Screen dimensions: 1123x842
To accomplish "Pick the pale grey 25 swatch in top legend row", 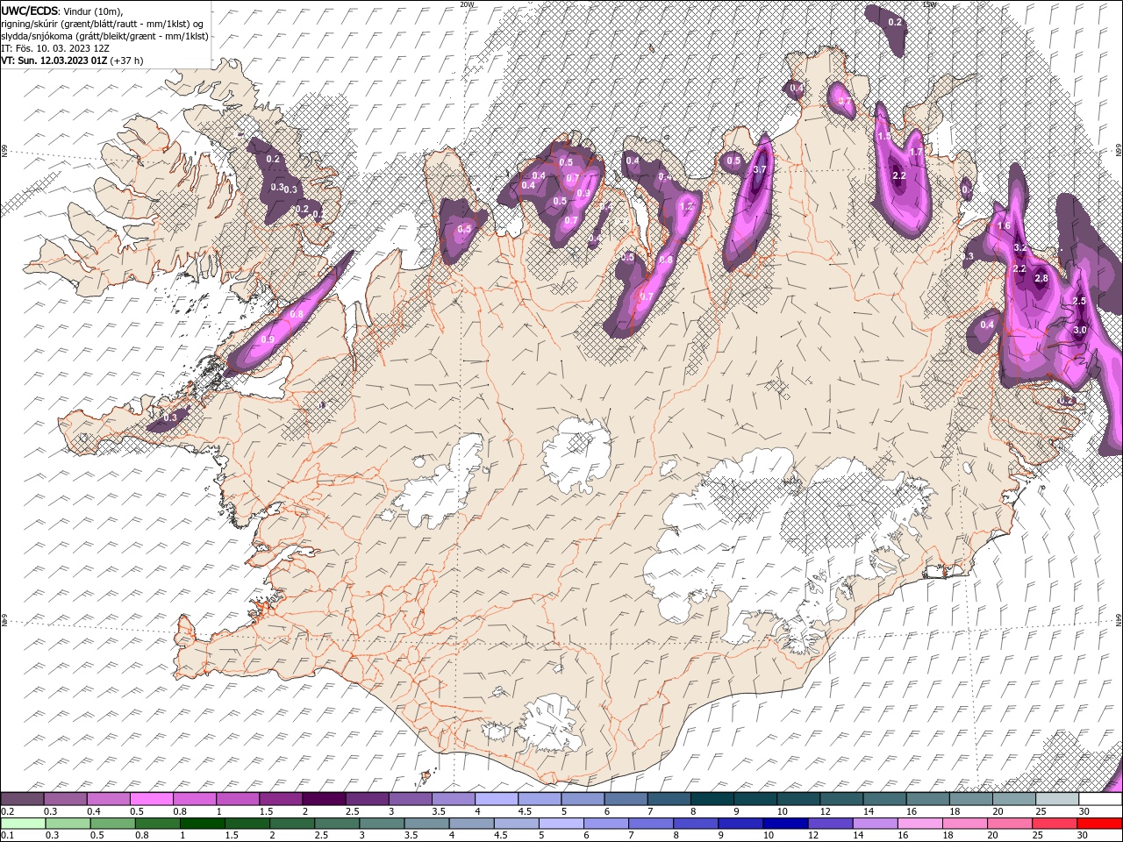I will [1057, 799].
